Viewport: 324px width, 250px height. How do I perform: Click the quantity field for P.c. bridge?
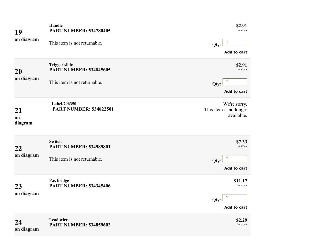click(x=235, y=197)
